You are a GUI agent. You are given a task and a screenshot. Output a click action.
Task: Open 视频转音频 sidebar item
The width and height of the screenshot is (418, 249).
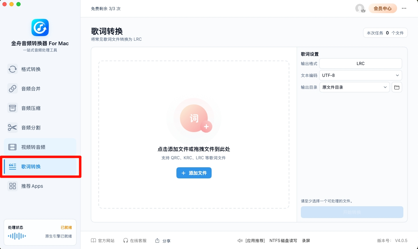click(40, 147)
